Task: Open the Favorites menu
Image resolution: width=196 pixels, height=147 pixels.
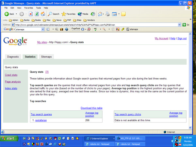Action: pos(29,8)
